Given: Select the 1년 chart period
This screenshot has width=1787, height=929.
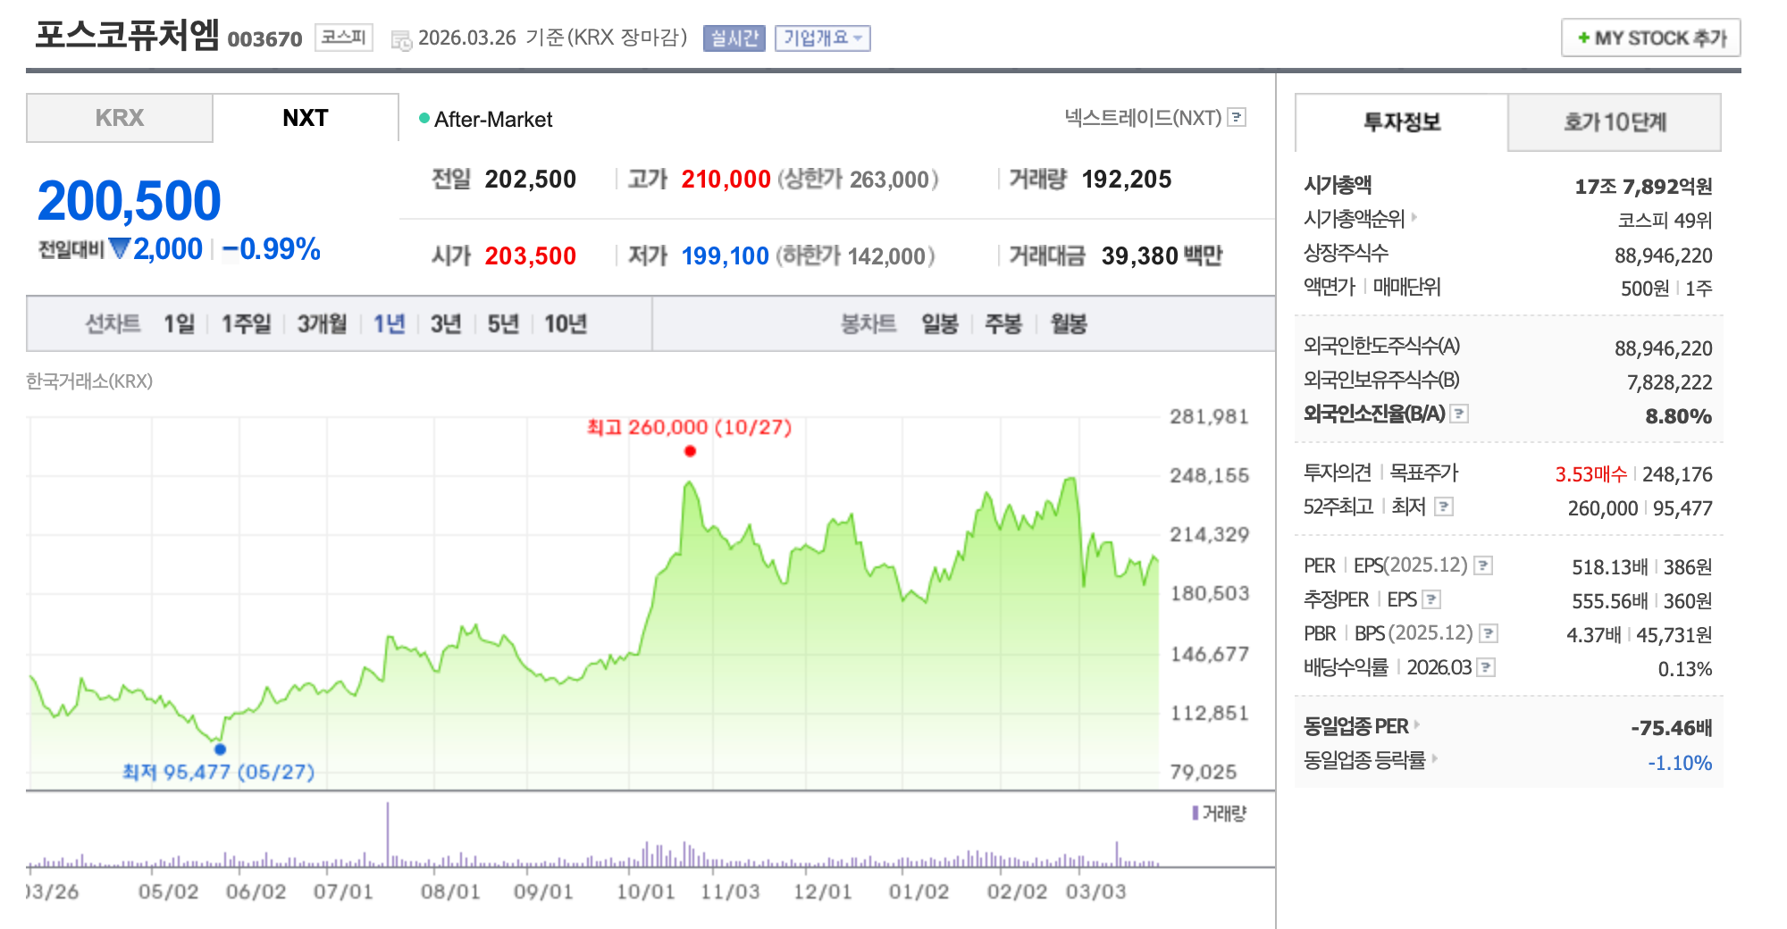Looking at the screenshot, I should tap(390, 323).
